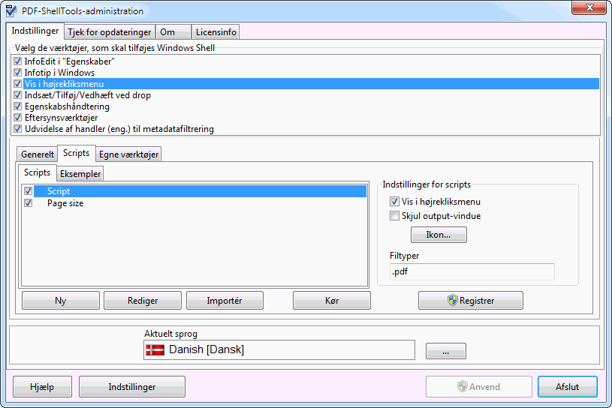The height and width of the screenshot is (408, 612).
Task: Switch to the Eksempler sub-tab
Action: (x=80, y=174)
